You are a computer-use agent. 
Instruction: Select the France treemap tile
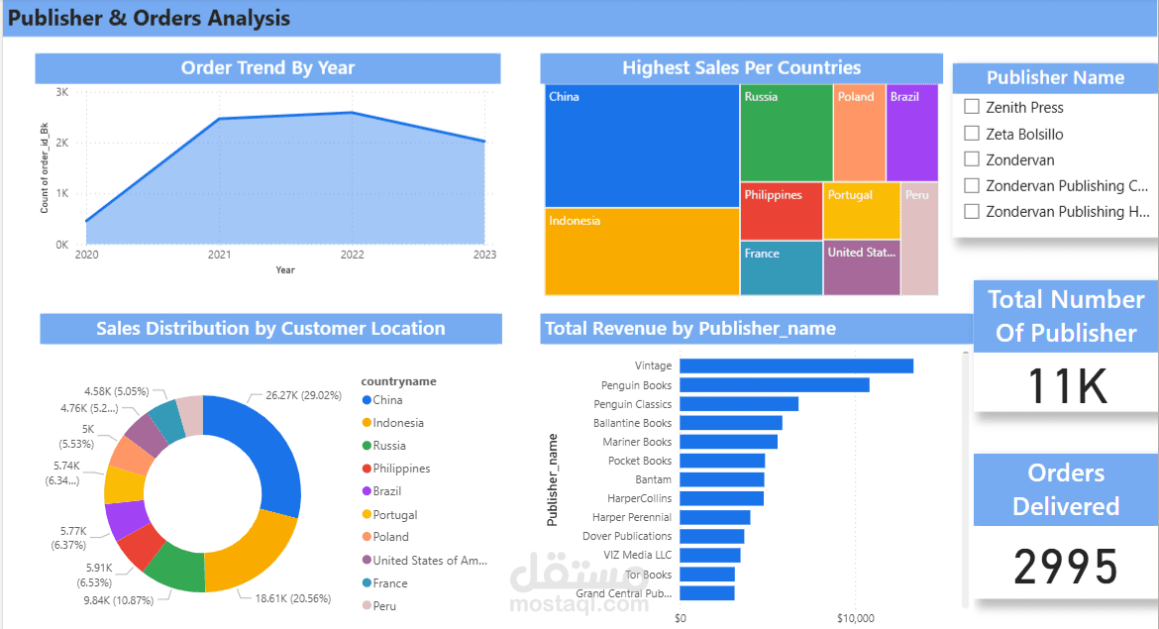point(782,268)
